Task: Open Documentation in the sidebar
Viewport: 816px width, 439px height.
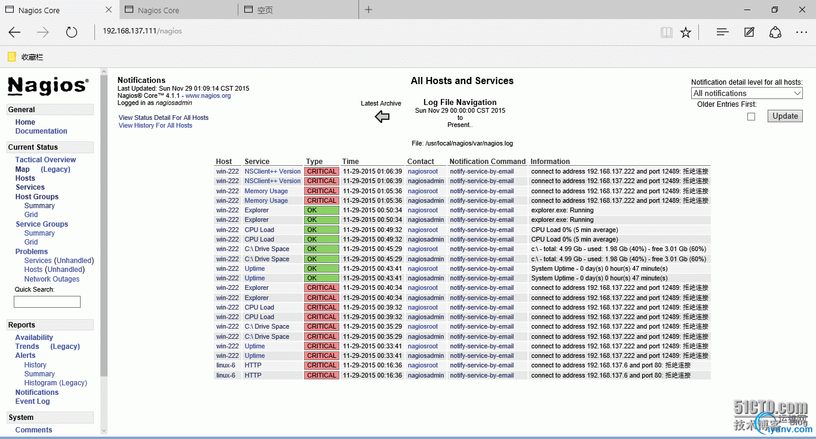Action: pos(41,131)
